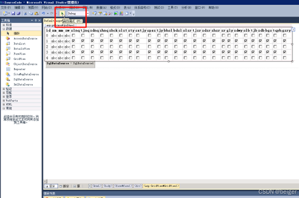Switch to the 设计 view tab
299x198 pixels.
(x=51, y=186)
